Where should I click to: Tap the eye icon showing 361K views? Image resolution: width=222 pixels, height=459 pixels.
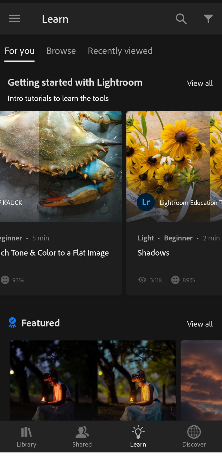[142, 280]
